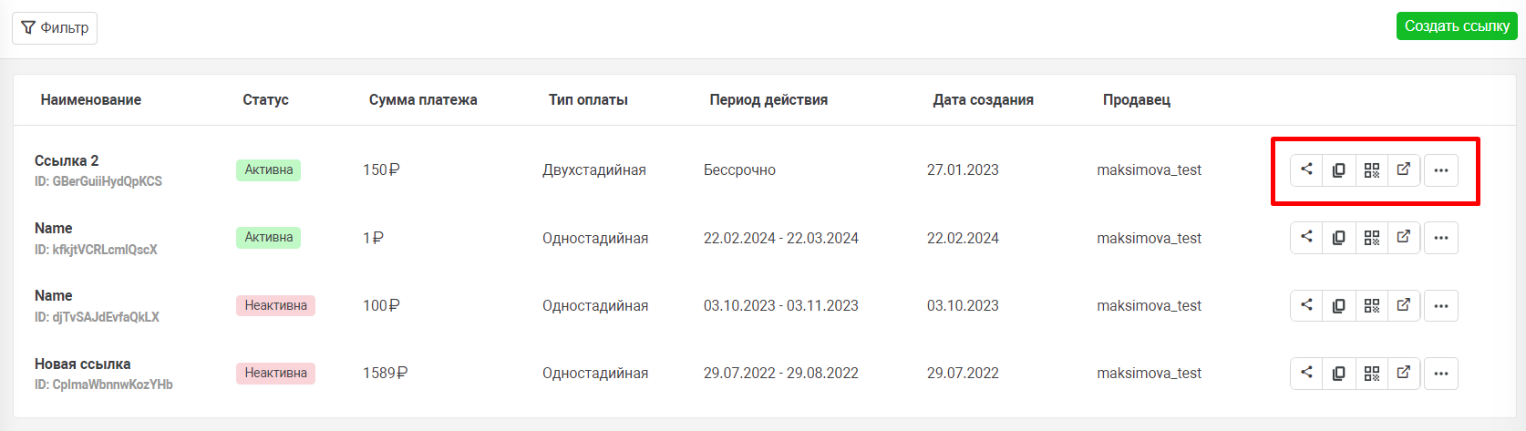This screenshot has width=1526, height=431.
Task: Click the Активна badge of Ссылка 2
Action: click(x=269, y=169)
